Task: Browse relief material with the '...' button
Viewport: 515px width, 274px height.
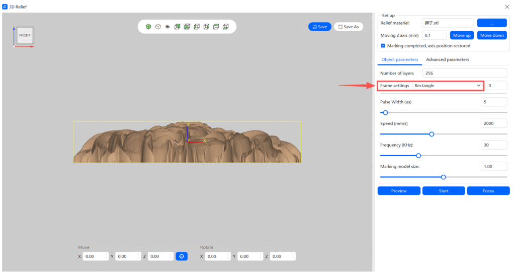Action: pos(491,23)
